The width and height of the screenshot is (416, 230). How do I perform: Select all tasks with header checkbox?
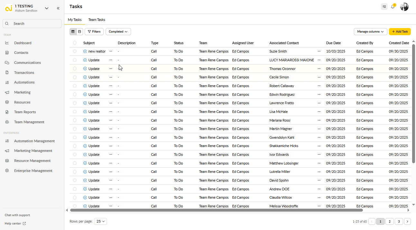coord(75,43)
